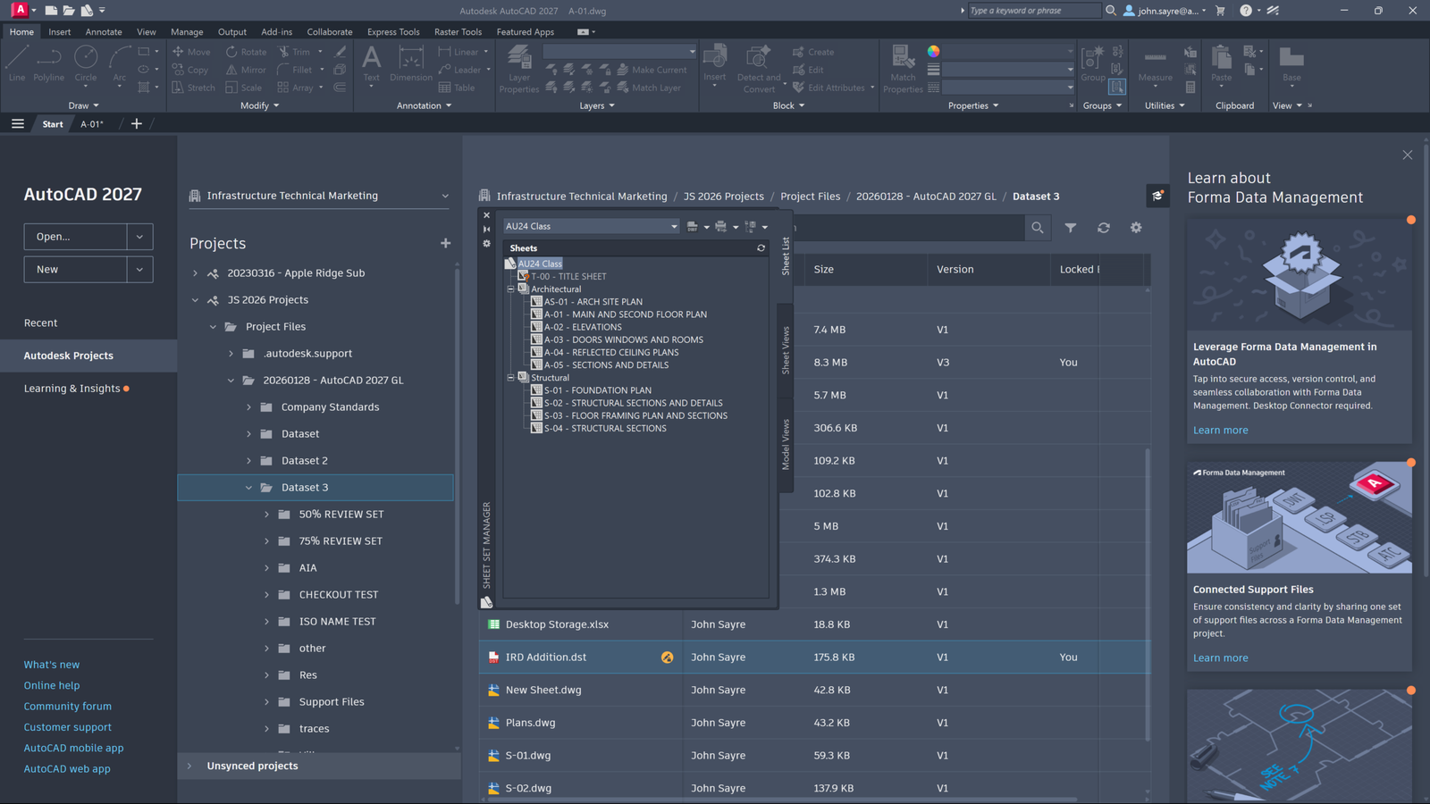Refresh the Sheets list in Sheet Set Manager
This screenshot has width=1430, height=804.
[761, 248]
